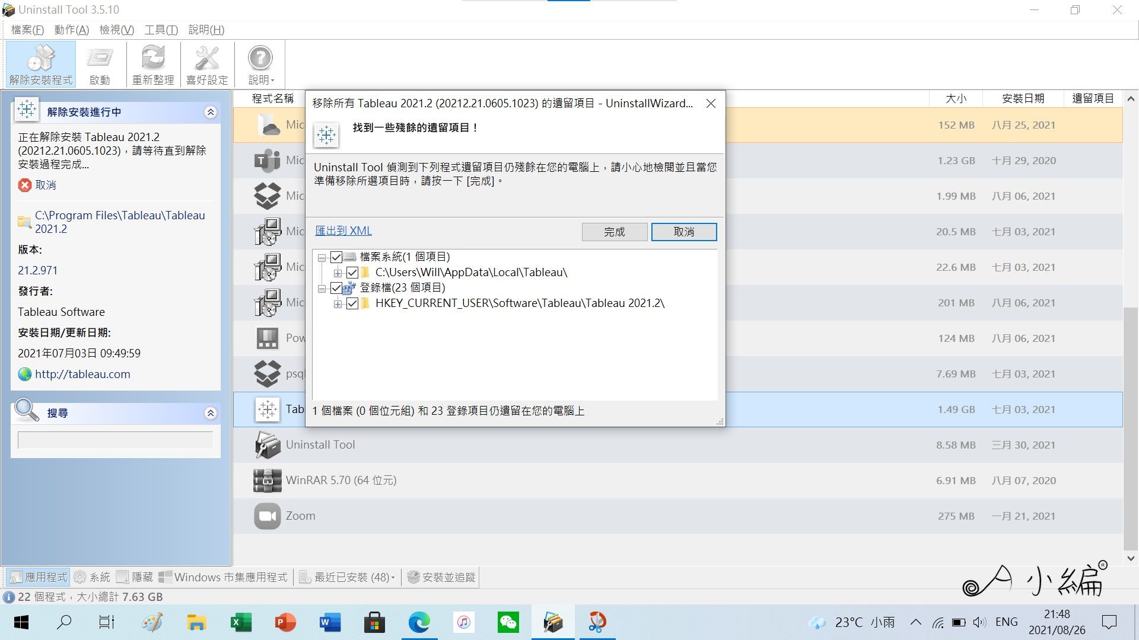
Task: Toggle the 檔案系統(1 個項目) checkbox
Action: pos(336,257)
